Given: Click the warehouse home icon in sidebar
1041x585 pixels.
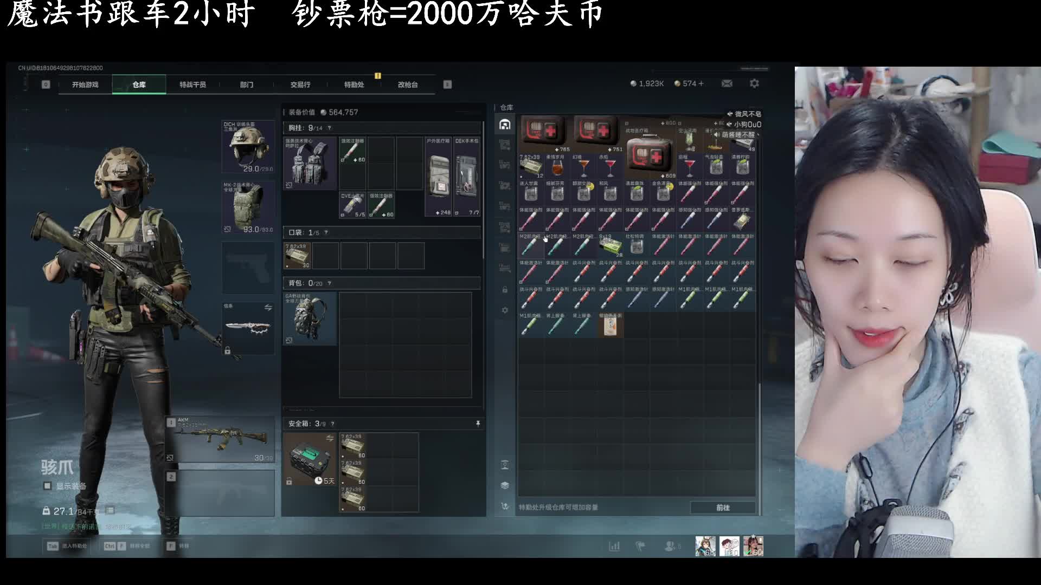Looking at the screenshot, I should [505, 125].
